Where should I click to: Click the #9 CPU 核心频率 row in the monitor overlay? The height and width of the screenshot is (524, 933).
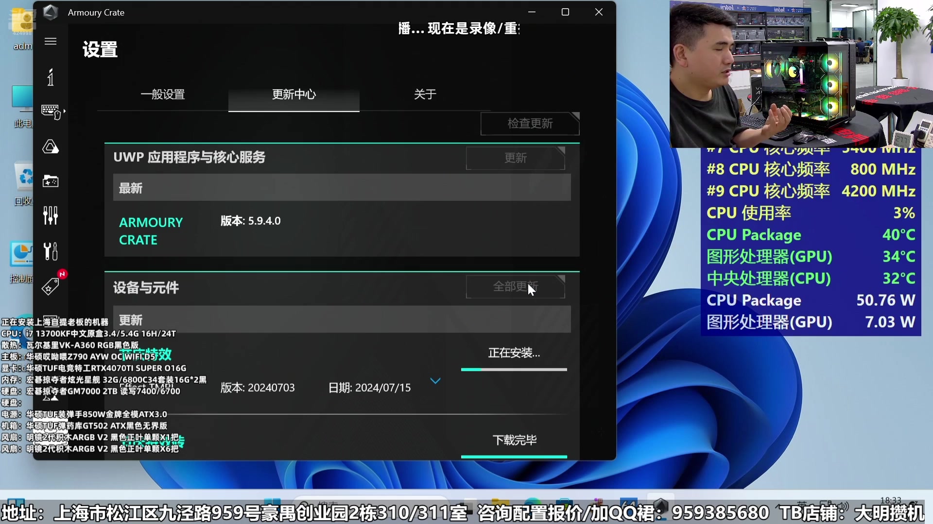tap(811, 191)
